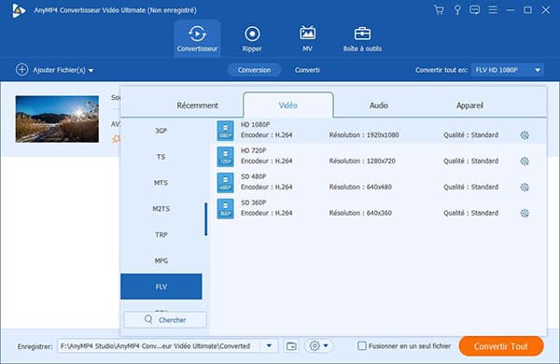Image resolution: width=560 pixels, height=364 pixels.
Task: Select MPG format in the list
Action: pyautogui.click(x=161, y=260)
